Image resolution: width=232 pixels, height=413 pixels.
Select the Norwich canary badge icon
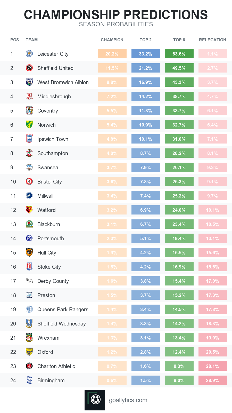(x=29, y=125)
